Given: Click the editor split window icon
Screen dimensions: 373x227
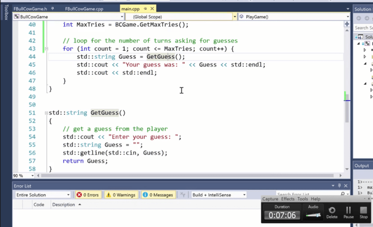Looking at the screenshot, I should [x=347, y=24].
